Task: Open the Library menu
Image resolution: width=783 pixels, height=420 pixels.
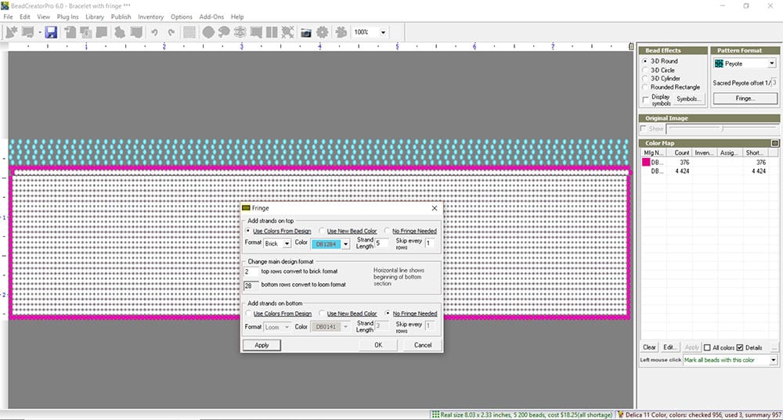Action: pos(95,16)
